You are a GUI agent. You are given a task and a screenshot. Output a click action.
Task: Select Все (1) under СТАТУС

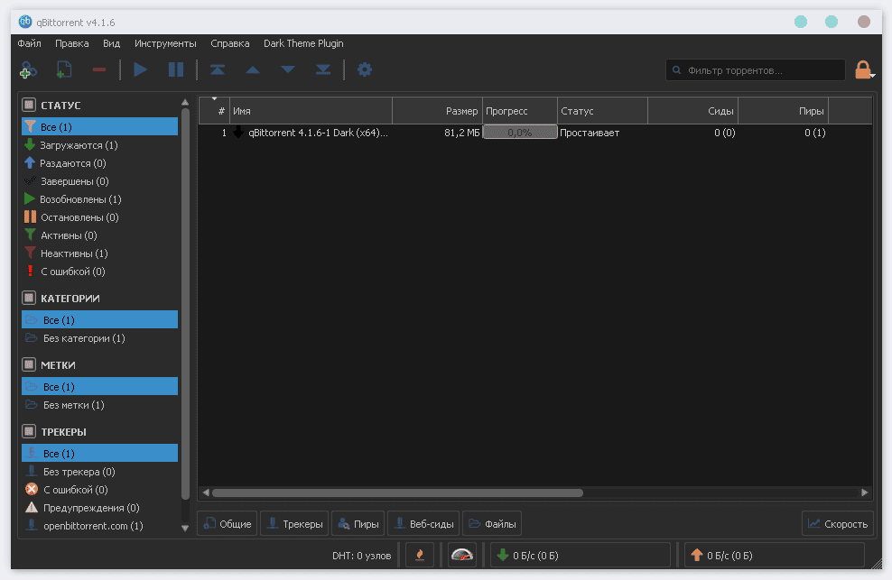click(99, 126)
